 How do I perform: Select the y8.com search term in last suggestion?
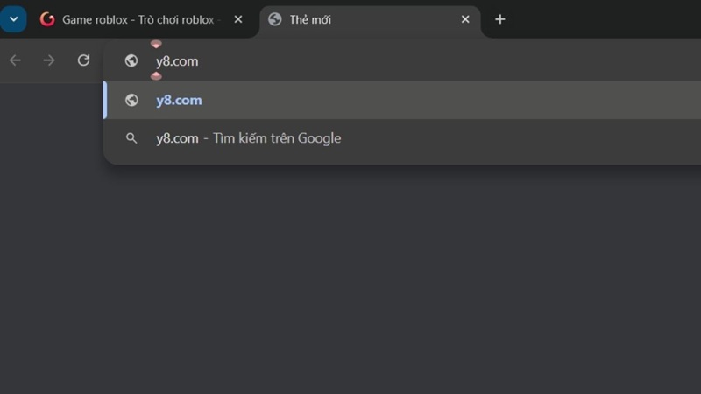(x=177, y=138)
